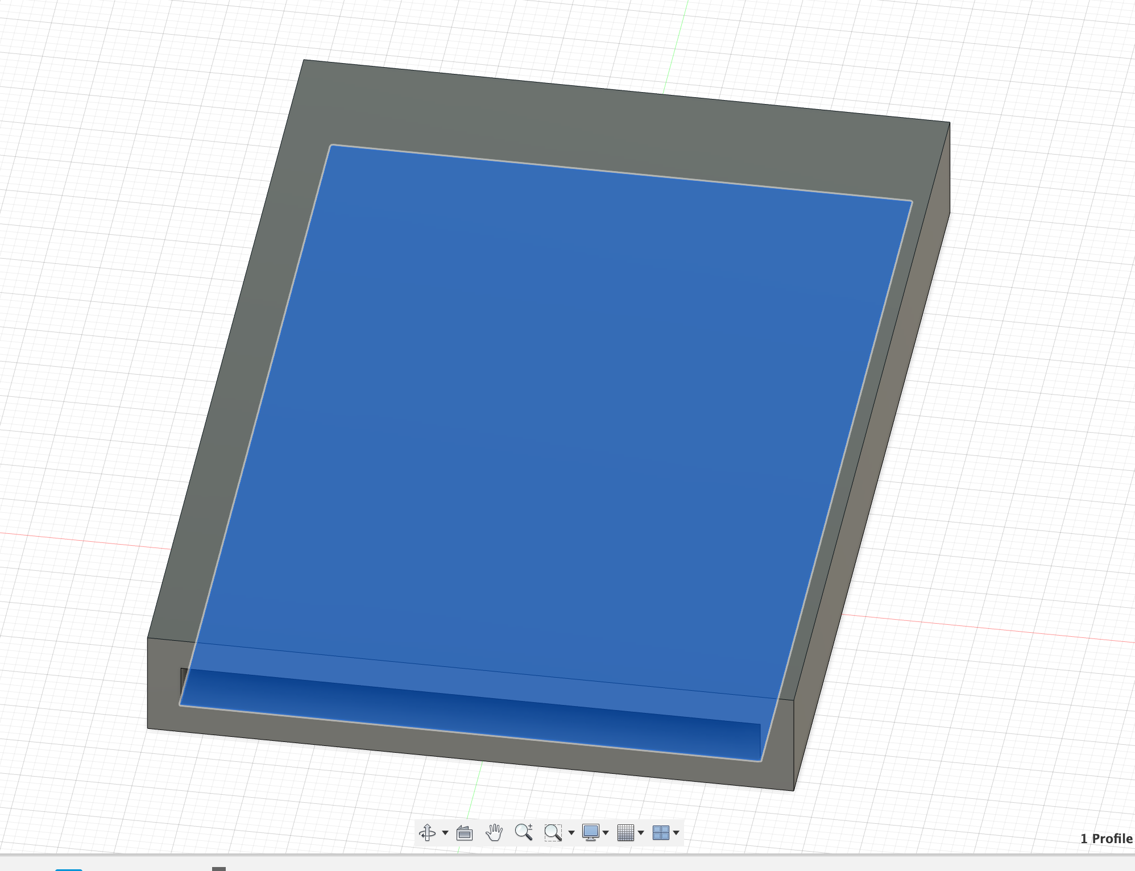1135x871 pixels.
Task: Click the Grid and Snaps icon
Action: pos(626,833)
